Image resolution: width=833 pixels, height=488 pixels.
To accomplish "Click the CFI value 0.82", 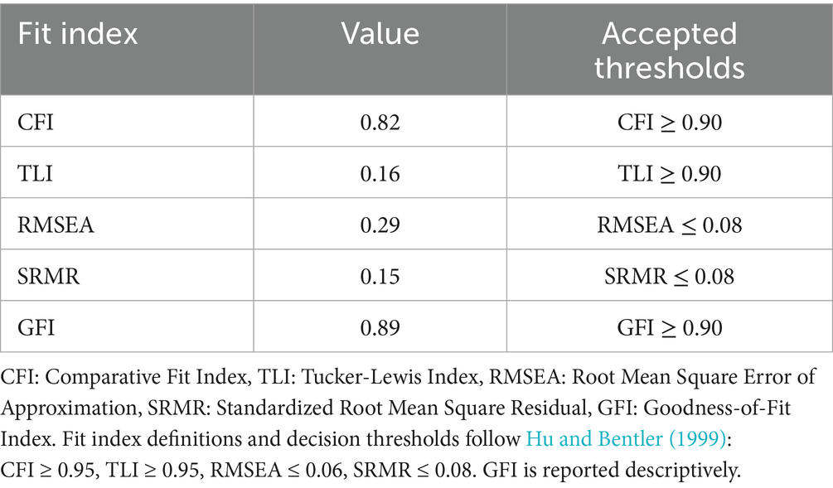I will (x=380, y=123).
